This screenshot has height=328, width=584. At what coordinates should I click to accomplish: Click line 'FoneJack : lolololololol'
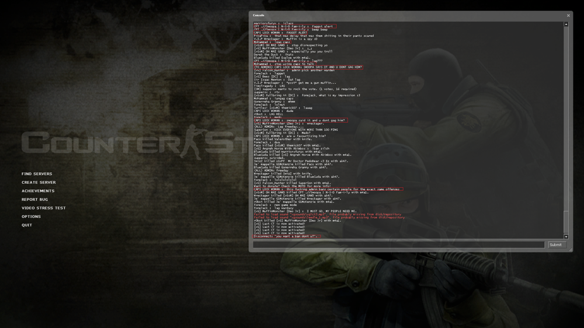275,180
